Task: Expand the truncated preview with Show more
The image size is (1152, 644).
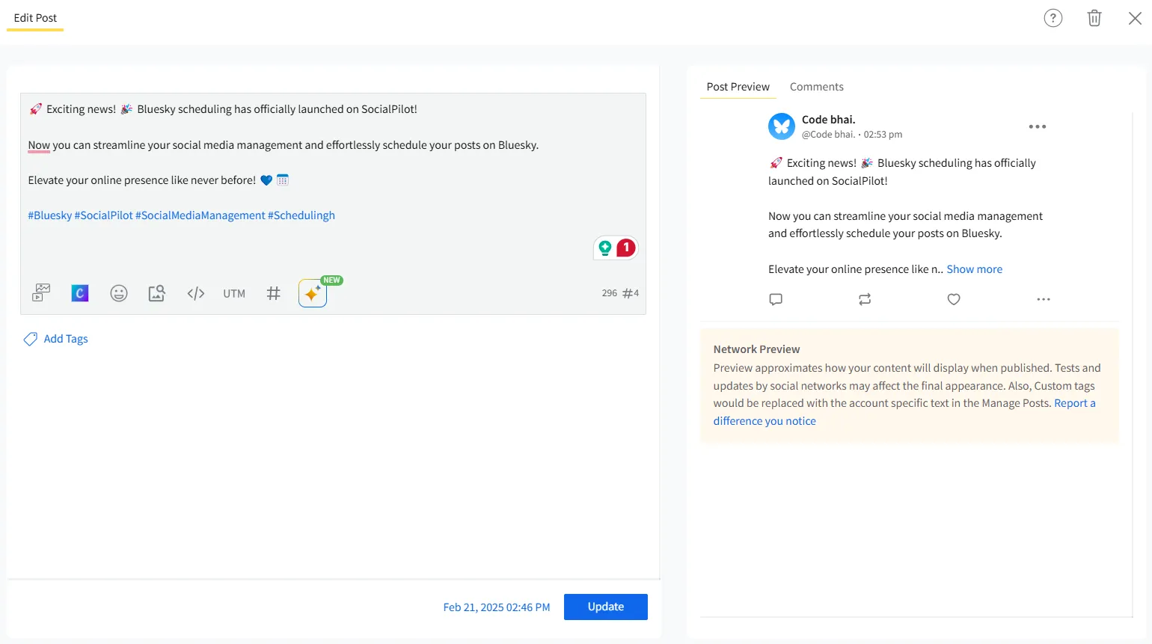Action: 974,269
